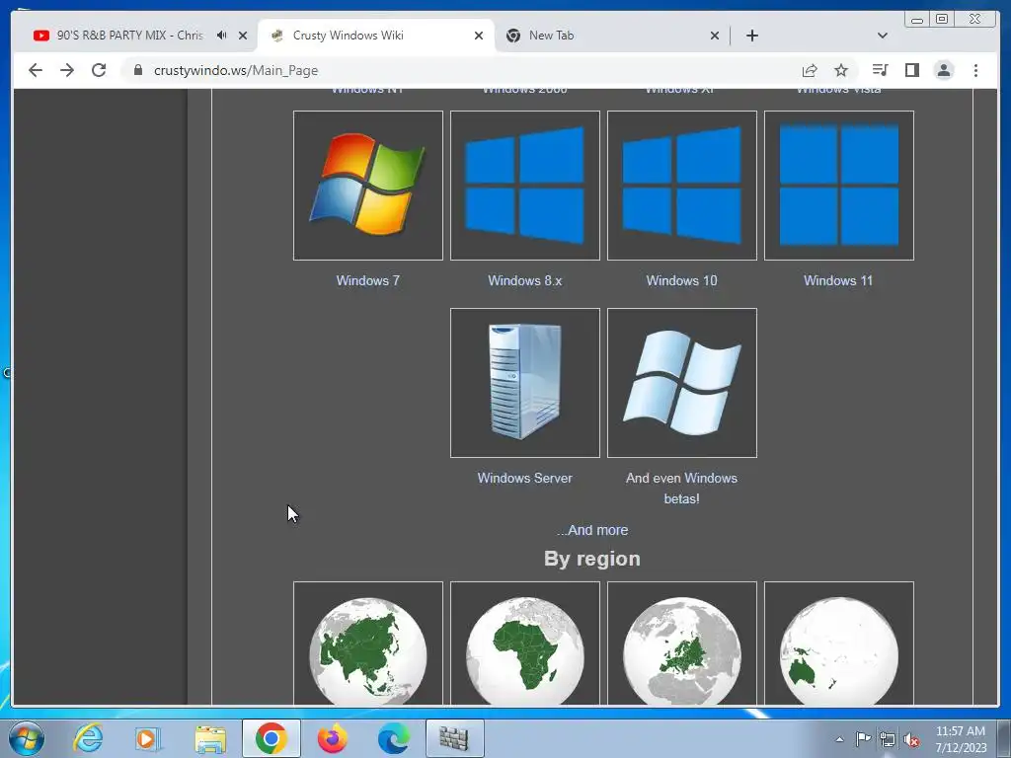Follow the Windows 10 text link

(x=681, y=280)
